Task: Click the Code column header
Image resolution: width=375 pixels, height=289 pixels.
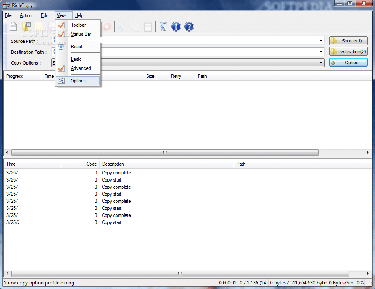Action: pos(80,164)
